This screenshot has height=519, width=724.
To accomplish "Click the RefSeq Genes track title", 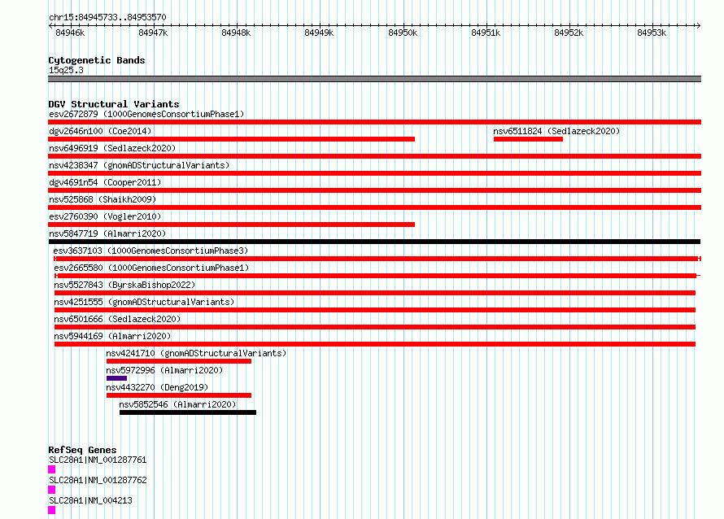I will [x=82, y=450].
